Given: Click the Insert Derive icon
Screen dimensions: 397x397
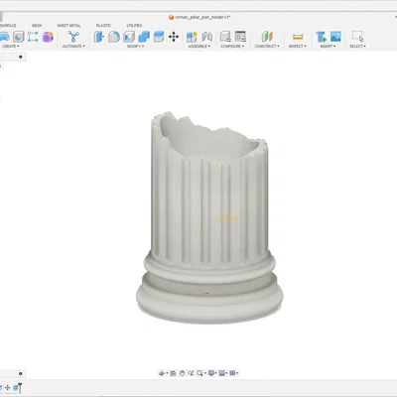Looking at the screenshot, I should click(x=321, y=37).
